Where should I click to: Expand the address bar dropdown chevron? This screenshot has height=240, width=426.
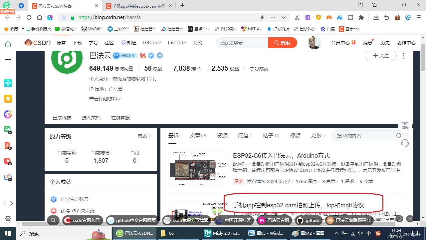pos(284,17)
